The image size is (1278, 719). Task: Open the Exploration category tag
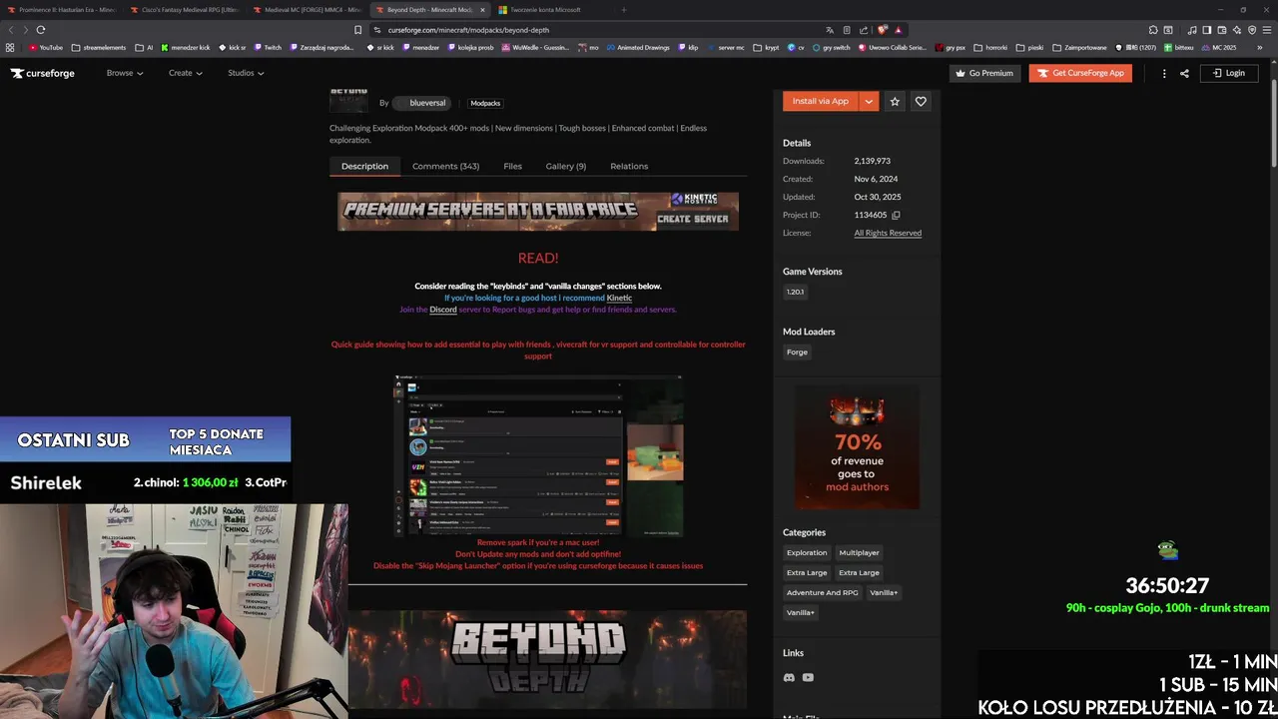tap(807, 552)
